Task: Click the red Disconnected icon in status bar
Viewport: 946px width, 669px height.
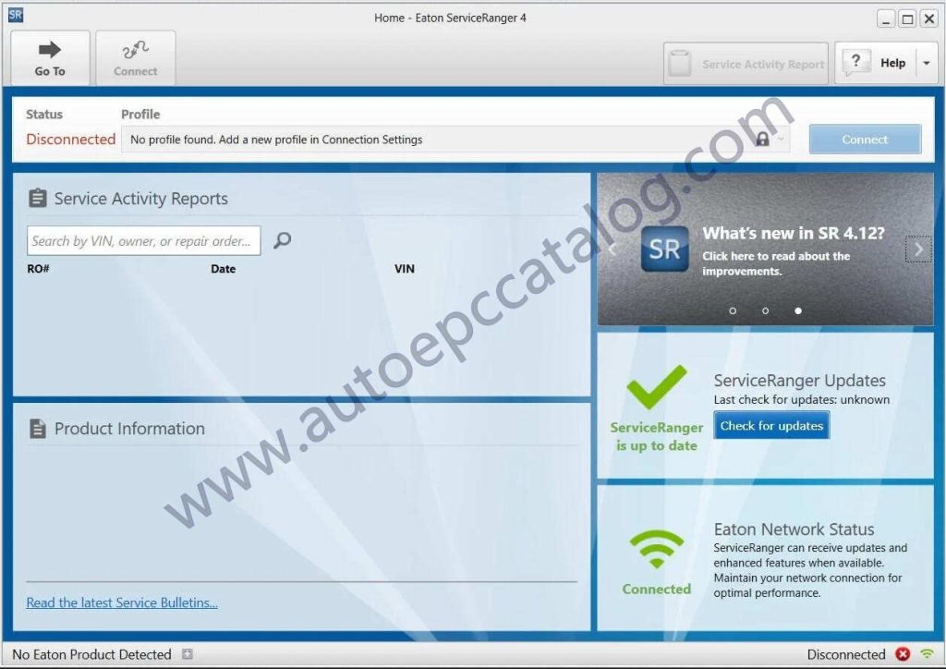Action: point(904,654)
